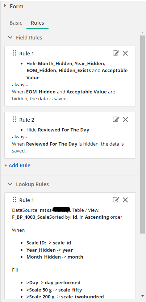The image size is (146, 302).
Task: Click the Field Rules heading text
Action: pyautogui.click(x=29, y=38)
